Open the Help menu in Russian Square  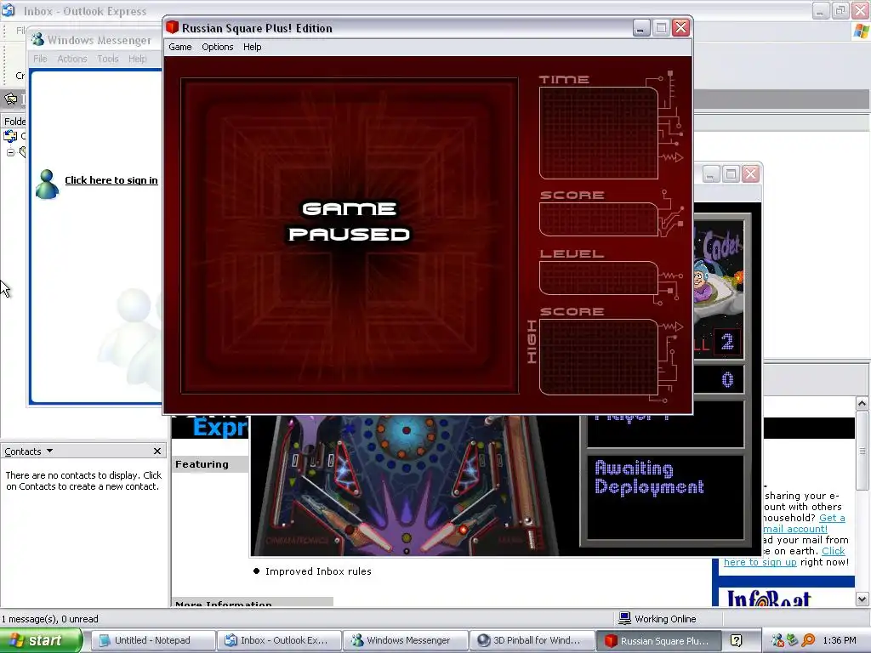tap(252, 48)
